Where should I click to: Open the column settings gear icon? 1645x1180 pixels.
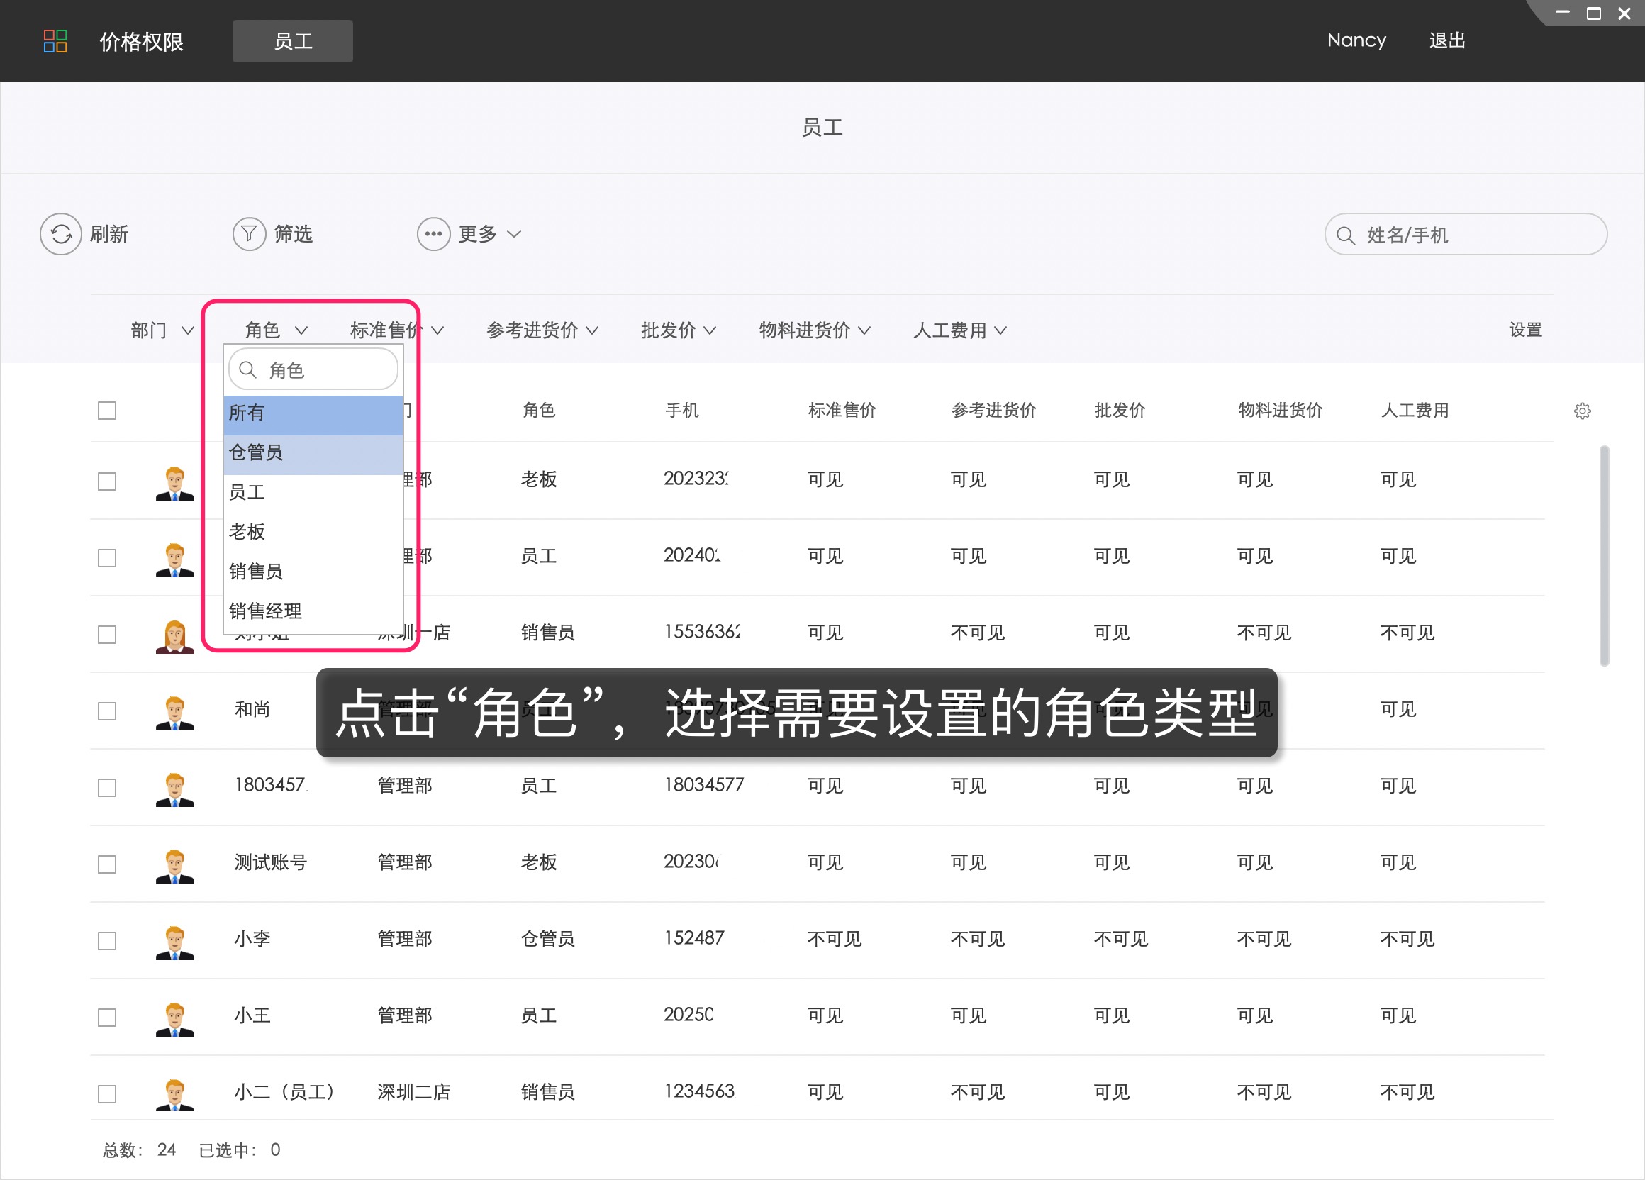click(1582, 411)
